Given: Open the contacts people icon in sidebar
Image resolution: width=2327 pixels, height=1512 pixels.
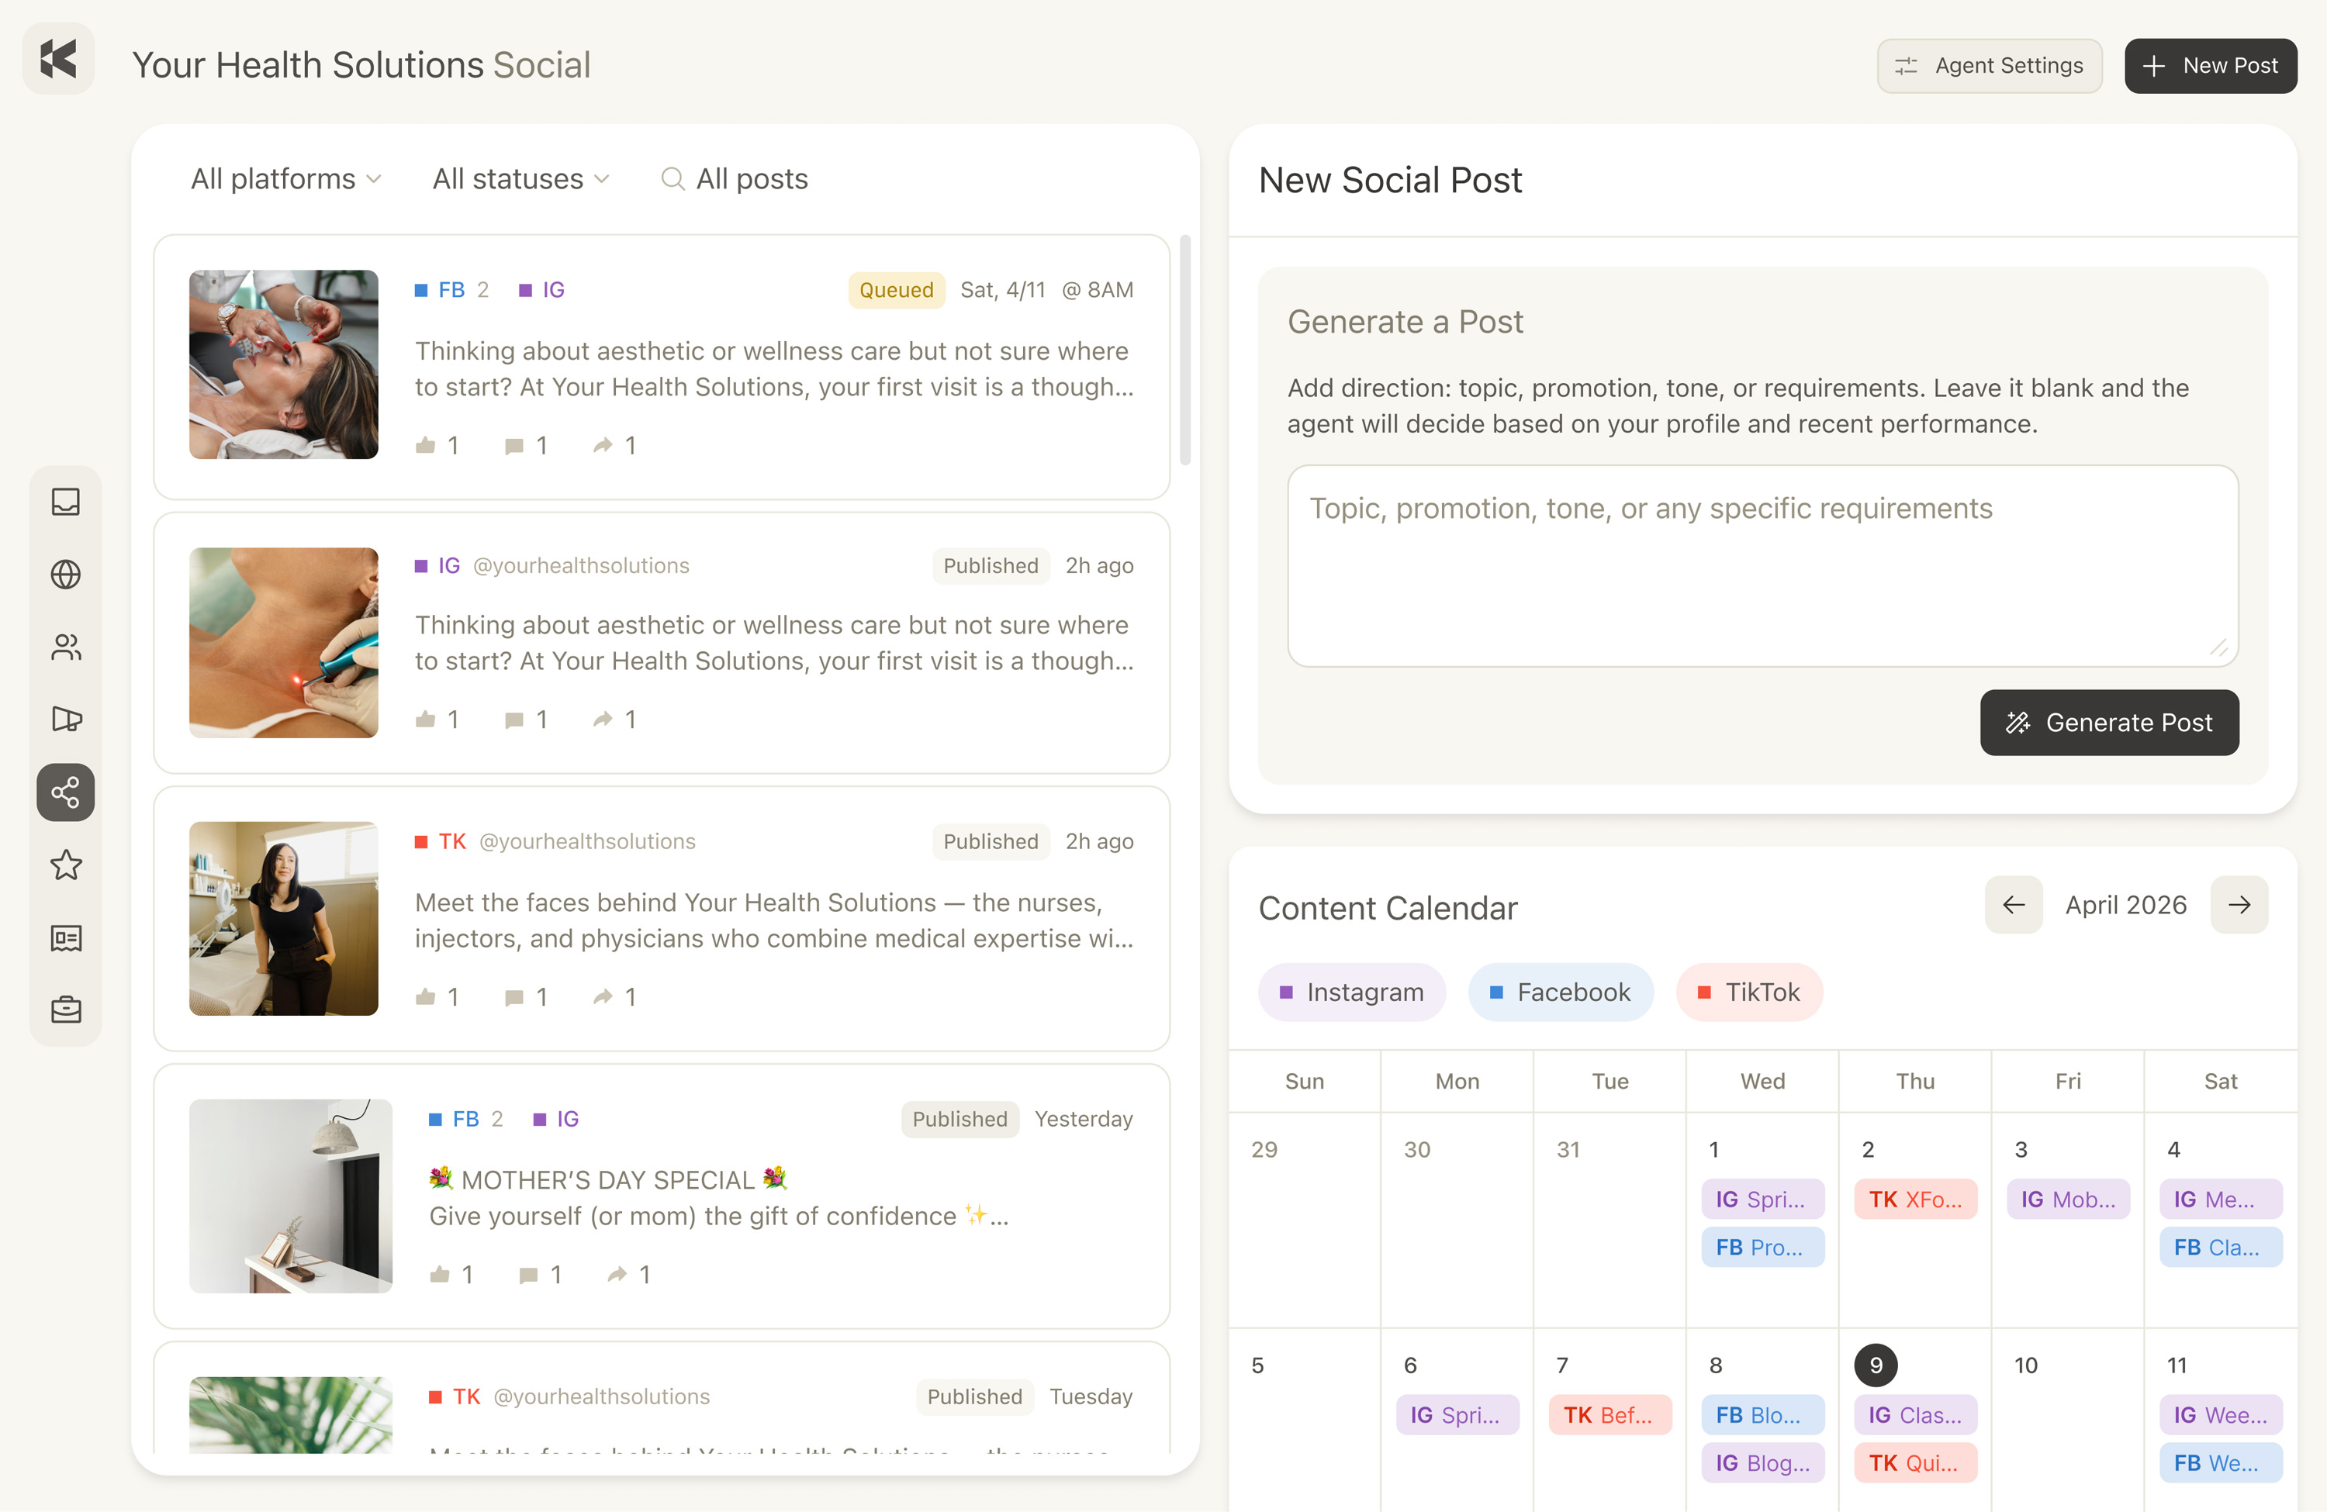Looking at the screenshot, I should tap(65, 647).
